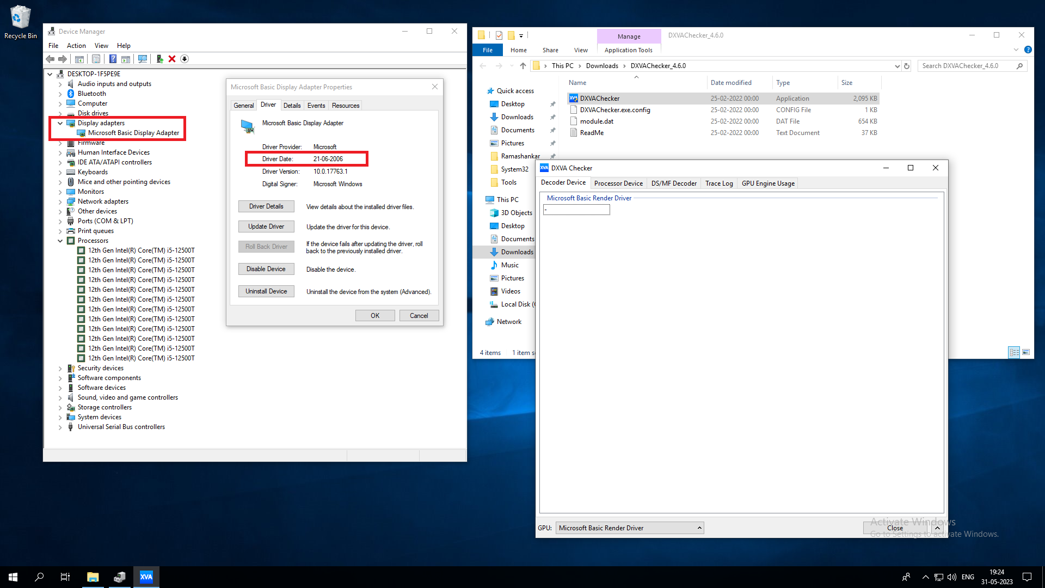Click the Back arrow in Device Manager toolbar
This screenshot has height=588, width=1045.
pyautogui.click(x=50, y=59)
